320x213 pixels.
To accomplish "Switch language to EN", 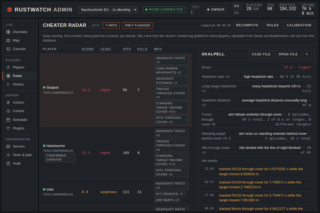I will point(237,6).
